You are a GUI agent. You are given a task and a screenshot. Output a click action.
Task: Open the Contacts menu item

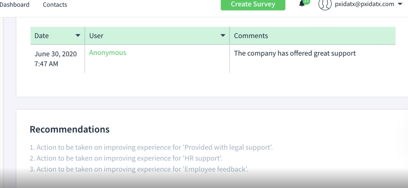point(55,5)
